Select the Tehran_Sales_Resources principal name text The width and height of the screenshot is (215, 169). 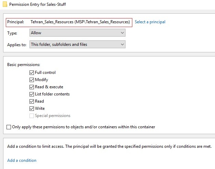(80, 22)
